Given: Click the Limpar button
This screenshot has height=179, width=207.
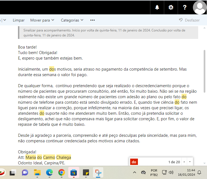Looking at the screenshot, I should 19,20.
